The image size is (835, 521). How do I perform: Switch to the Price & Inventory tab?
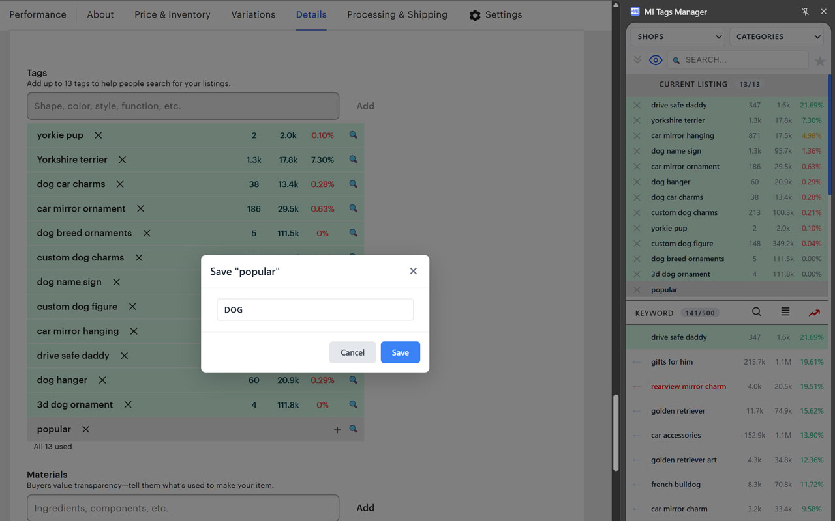click(x=172, y=14)
